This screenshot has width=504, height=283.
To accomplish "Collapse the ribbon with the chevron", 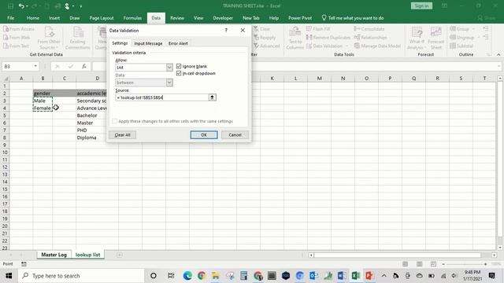I will click(x=498, y=55).
